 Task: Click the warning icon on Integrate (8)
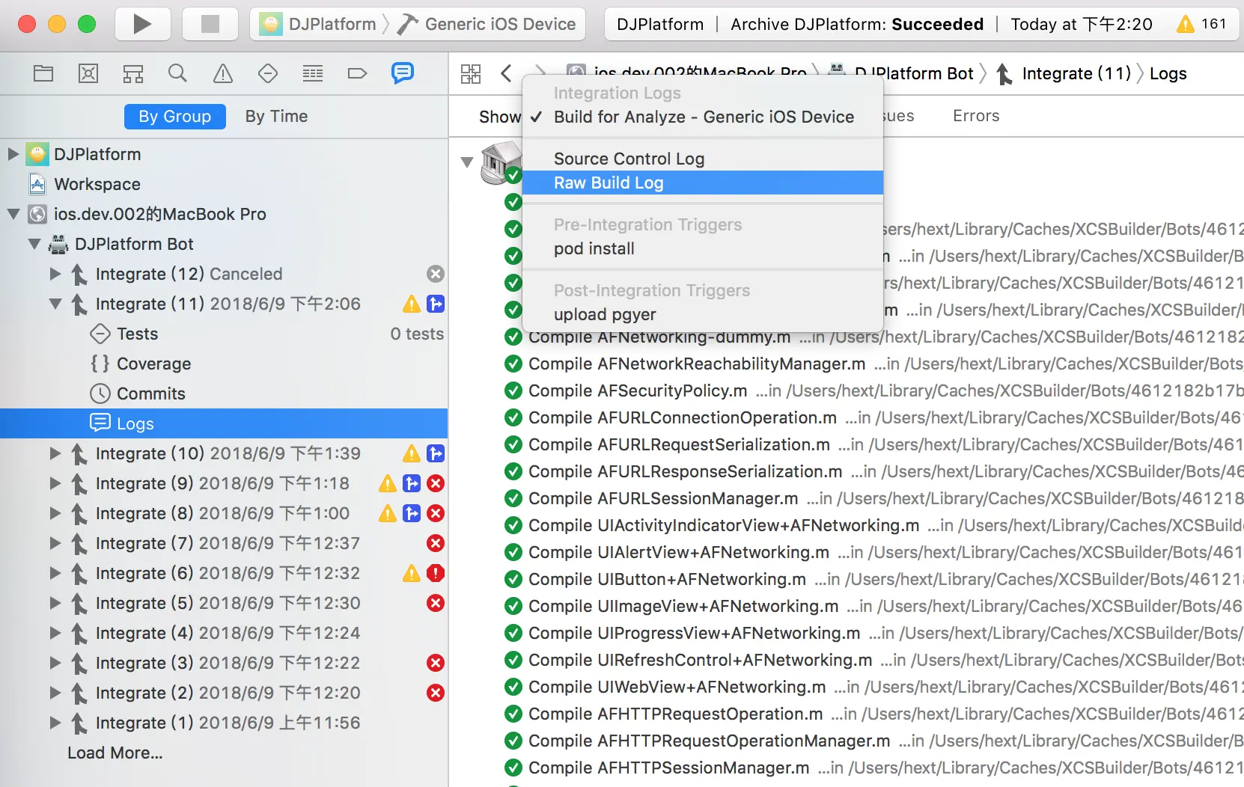point(388,513)
